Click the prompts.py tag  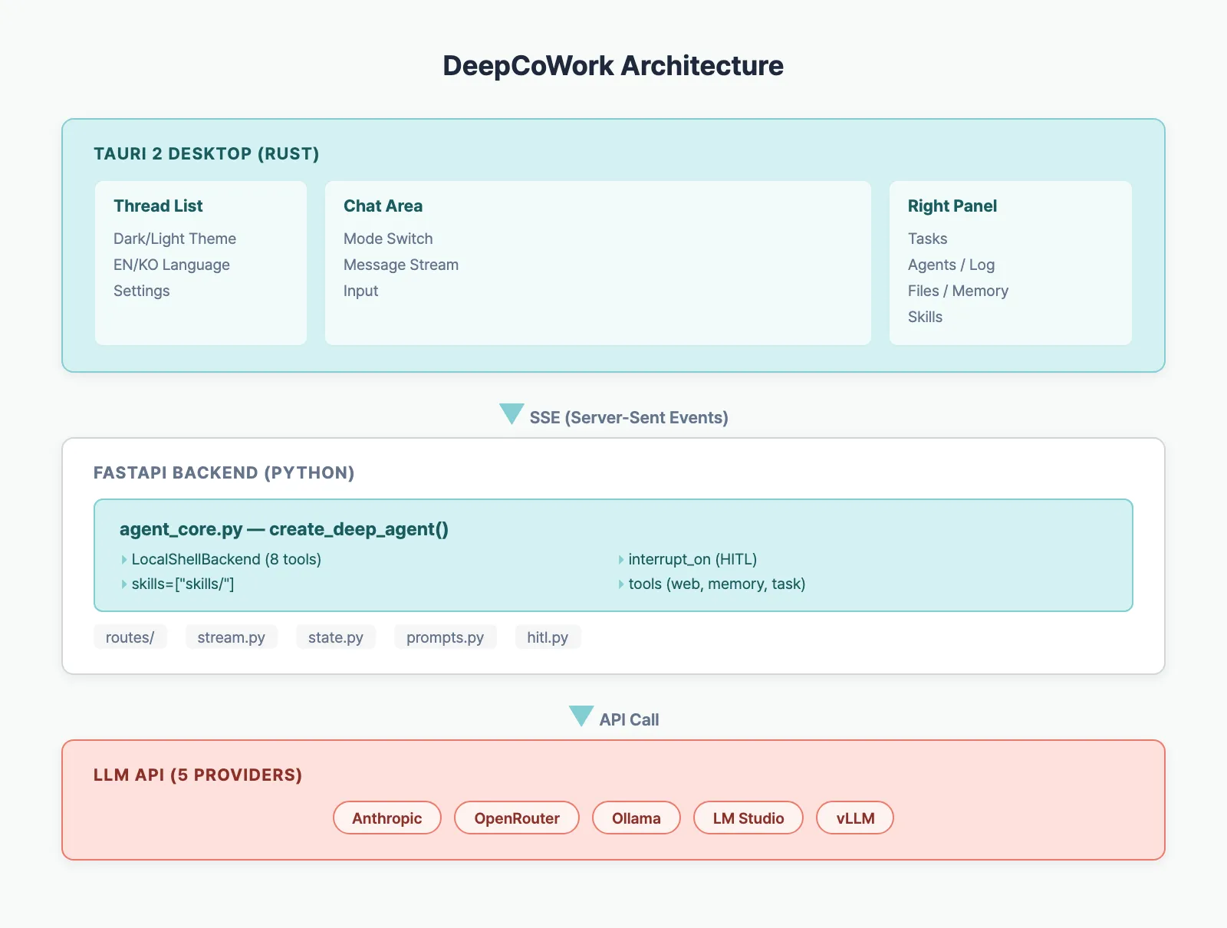445,637
